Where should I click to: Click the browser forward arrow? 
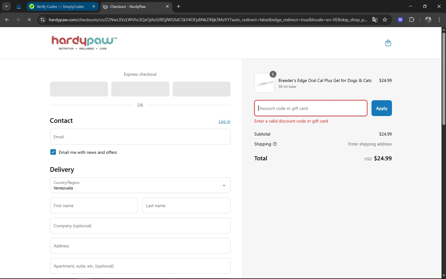(x=18, y=20)
